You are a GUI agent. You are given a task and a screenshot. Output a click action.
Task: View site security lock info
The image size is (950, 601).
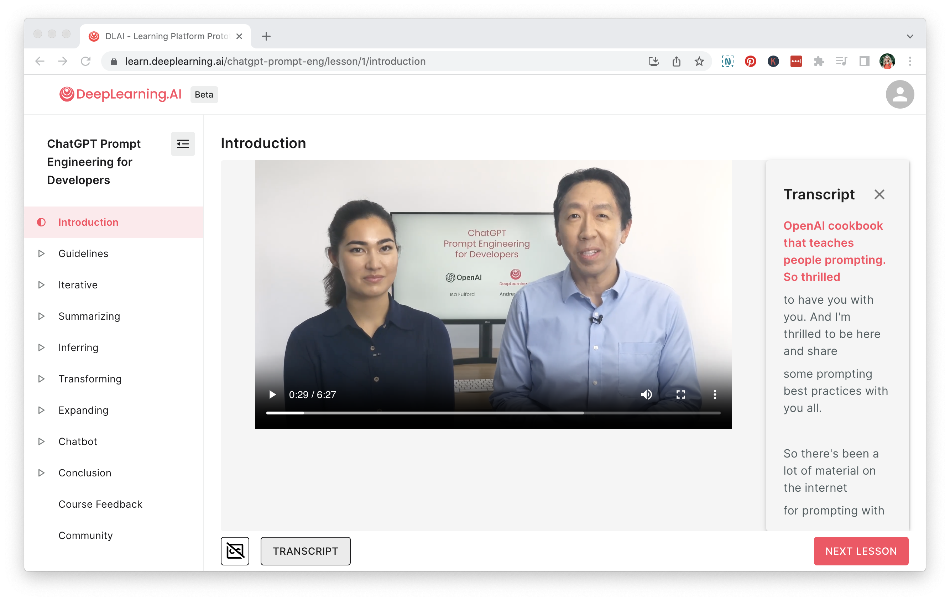(114, 61)
